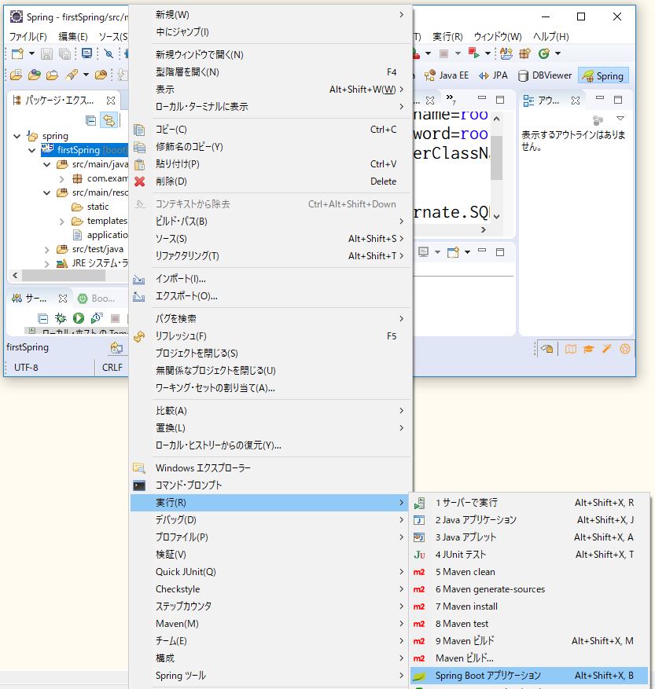Switch to JPA perspective
This screenshot has height=689, width=655.
pyautogui.click(x=493, y=75)
